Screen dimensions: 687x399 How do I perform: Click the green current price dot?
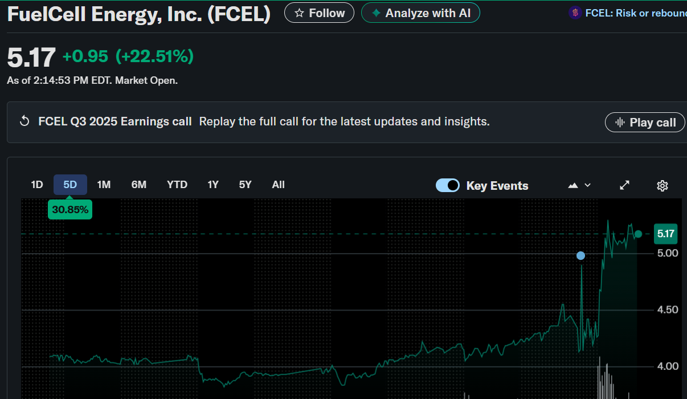[638, 234]
